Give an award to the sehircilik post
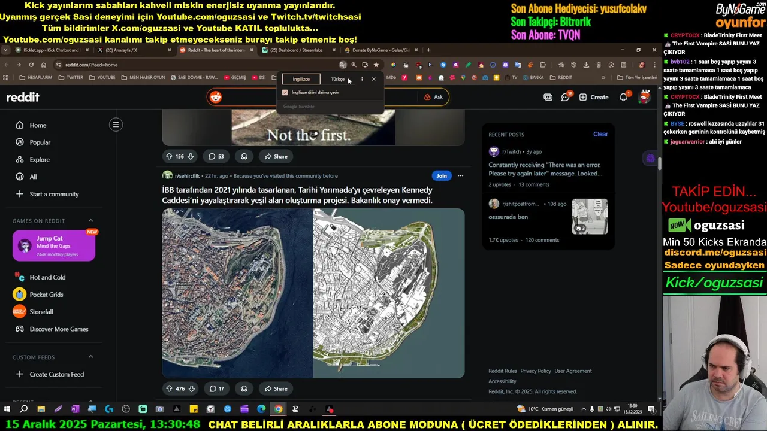The image size is (767, 431). [x=244, y=388]
